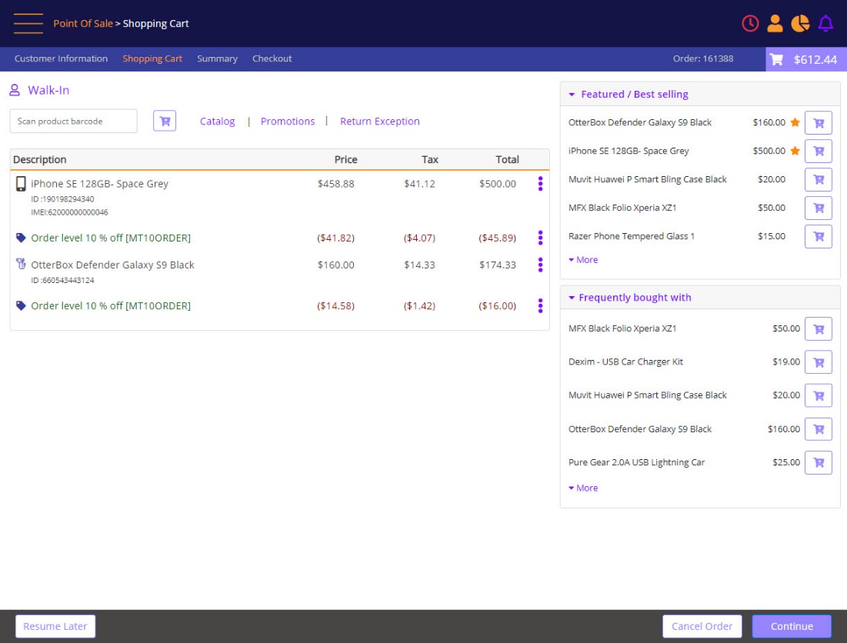Switch to Summary tab
Viewport: 847px width, 643px height.
point(217,58)
